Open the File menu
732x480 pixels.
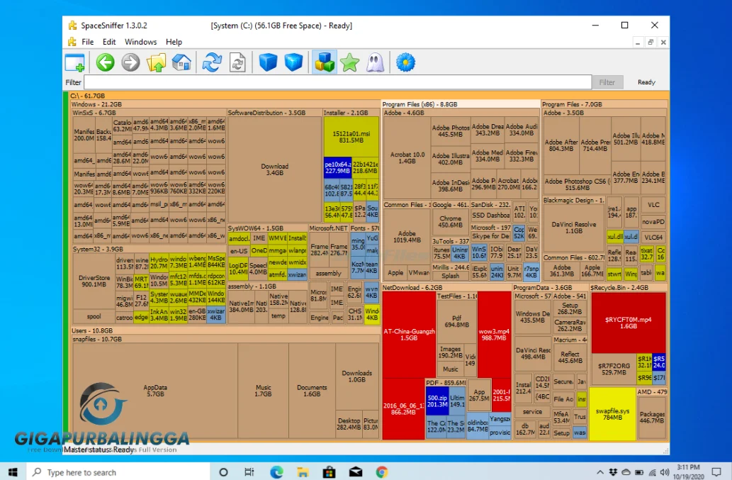[87, 42]
